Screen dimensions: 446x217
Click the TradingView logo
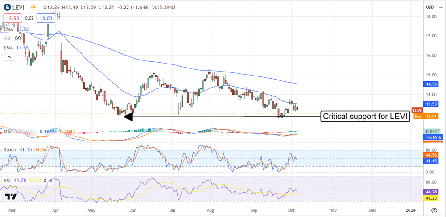tap(11, 197)
